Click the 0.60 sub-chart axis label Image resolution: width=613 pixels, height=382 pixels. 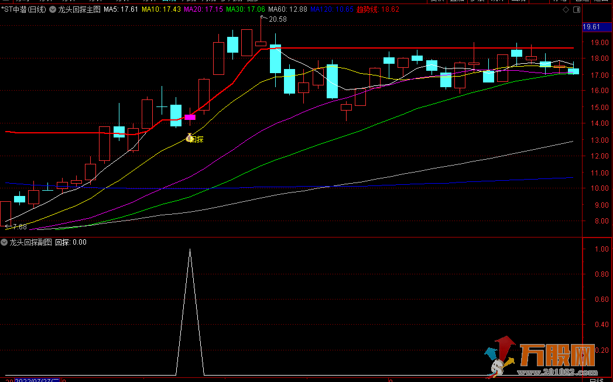click(x=602, y=300)
